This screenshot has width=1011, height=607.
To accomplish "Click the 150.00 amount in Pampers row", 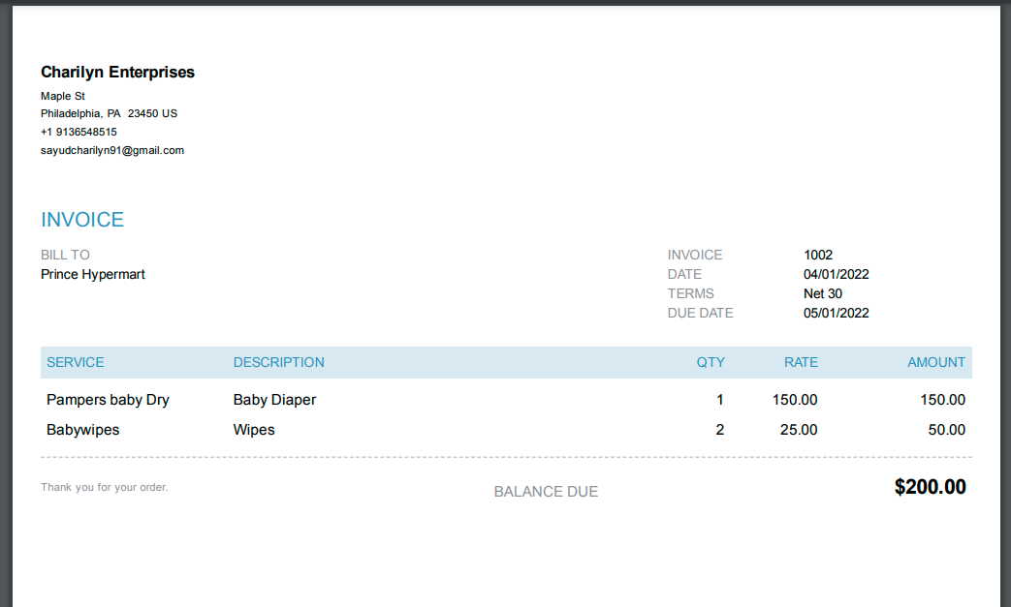I will pos(942,400).
